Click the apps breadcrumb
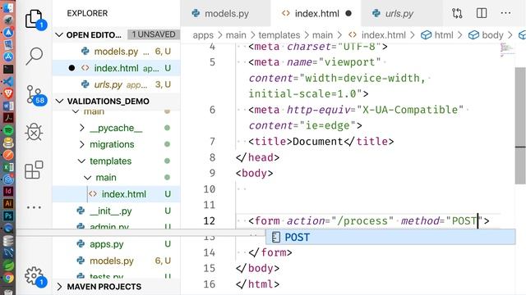This screenshot has width=526, height=295. [x=203, y=35]
